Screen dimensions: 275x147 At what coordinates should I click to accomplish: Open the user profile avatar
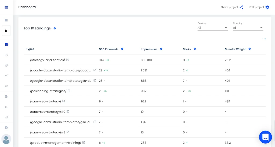tap(6, 139)
